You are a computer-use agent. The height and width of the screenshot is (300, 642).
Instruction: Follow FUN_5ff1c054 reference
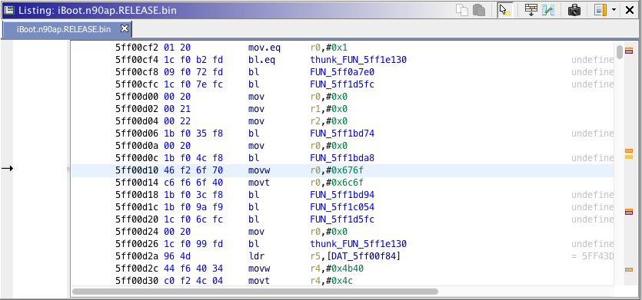tap(342, 207)
